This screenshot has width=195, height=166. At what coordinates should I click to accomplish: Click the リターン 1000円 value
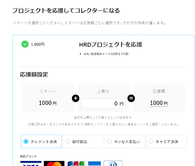48,103
